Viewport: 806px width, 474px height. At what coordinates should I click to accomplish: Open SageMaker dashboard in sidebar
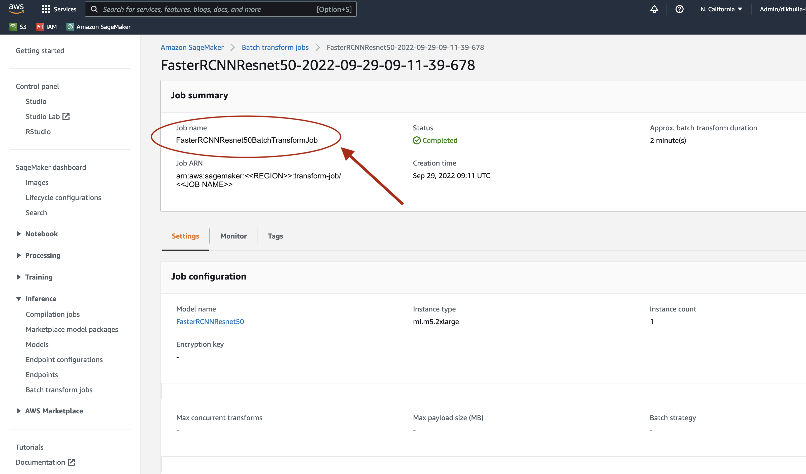tap(51, 167)
